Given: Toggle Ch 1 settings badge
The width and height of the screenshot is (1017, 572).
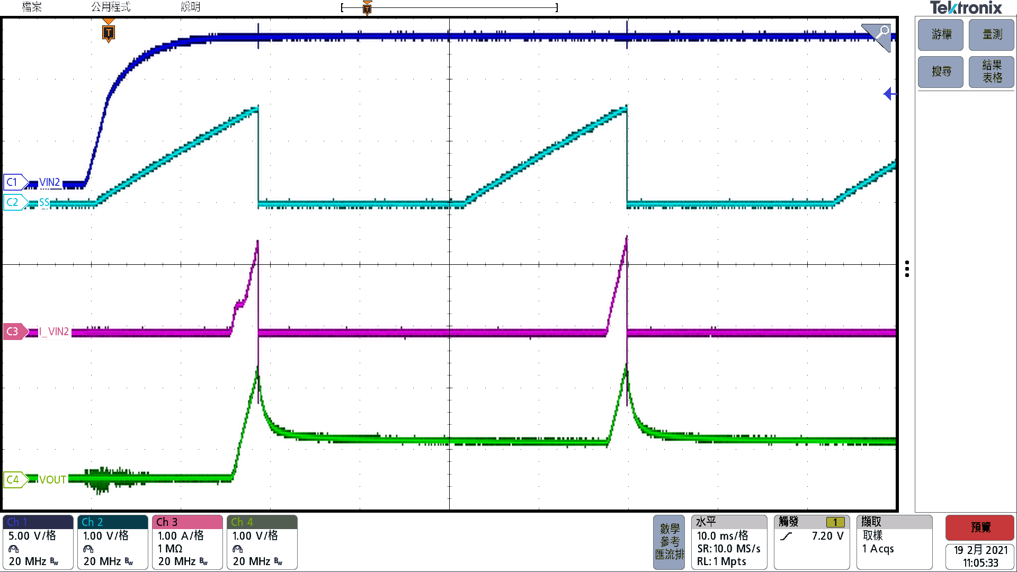Looking at the screenshot, I should tap(38, 542).
